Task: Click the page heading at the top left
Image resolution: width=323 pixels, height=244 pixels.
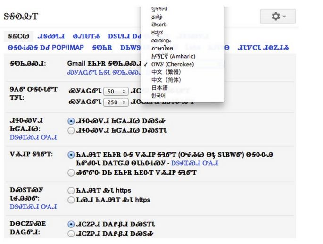Action: tap(21, 17)
